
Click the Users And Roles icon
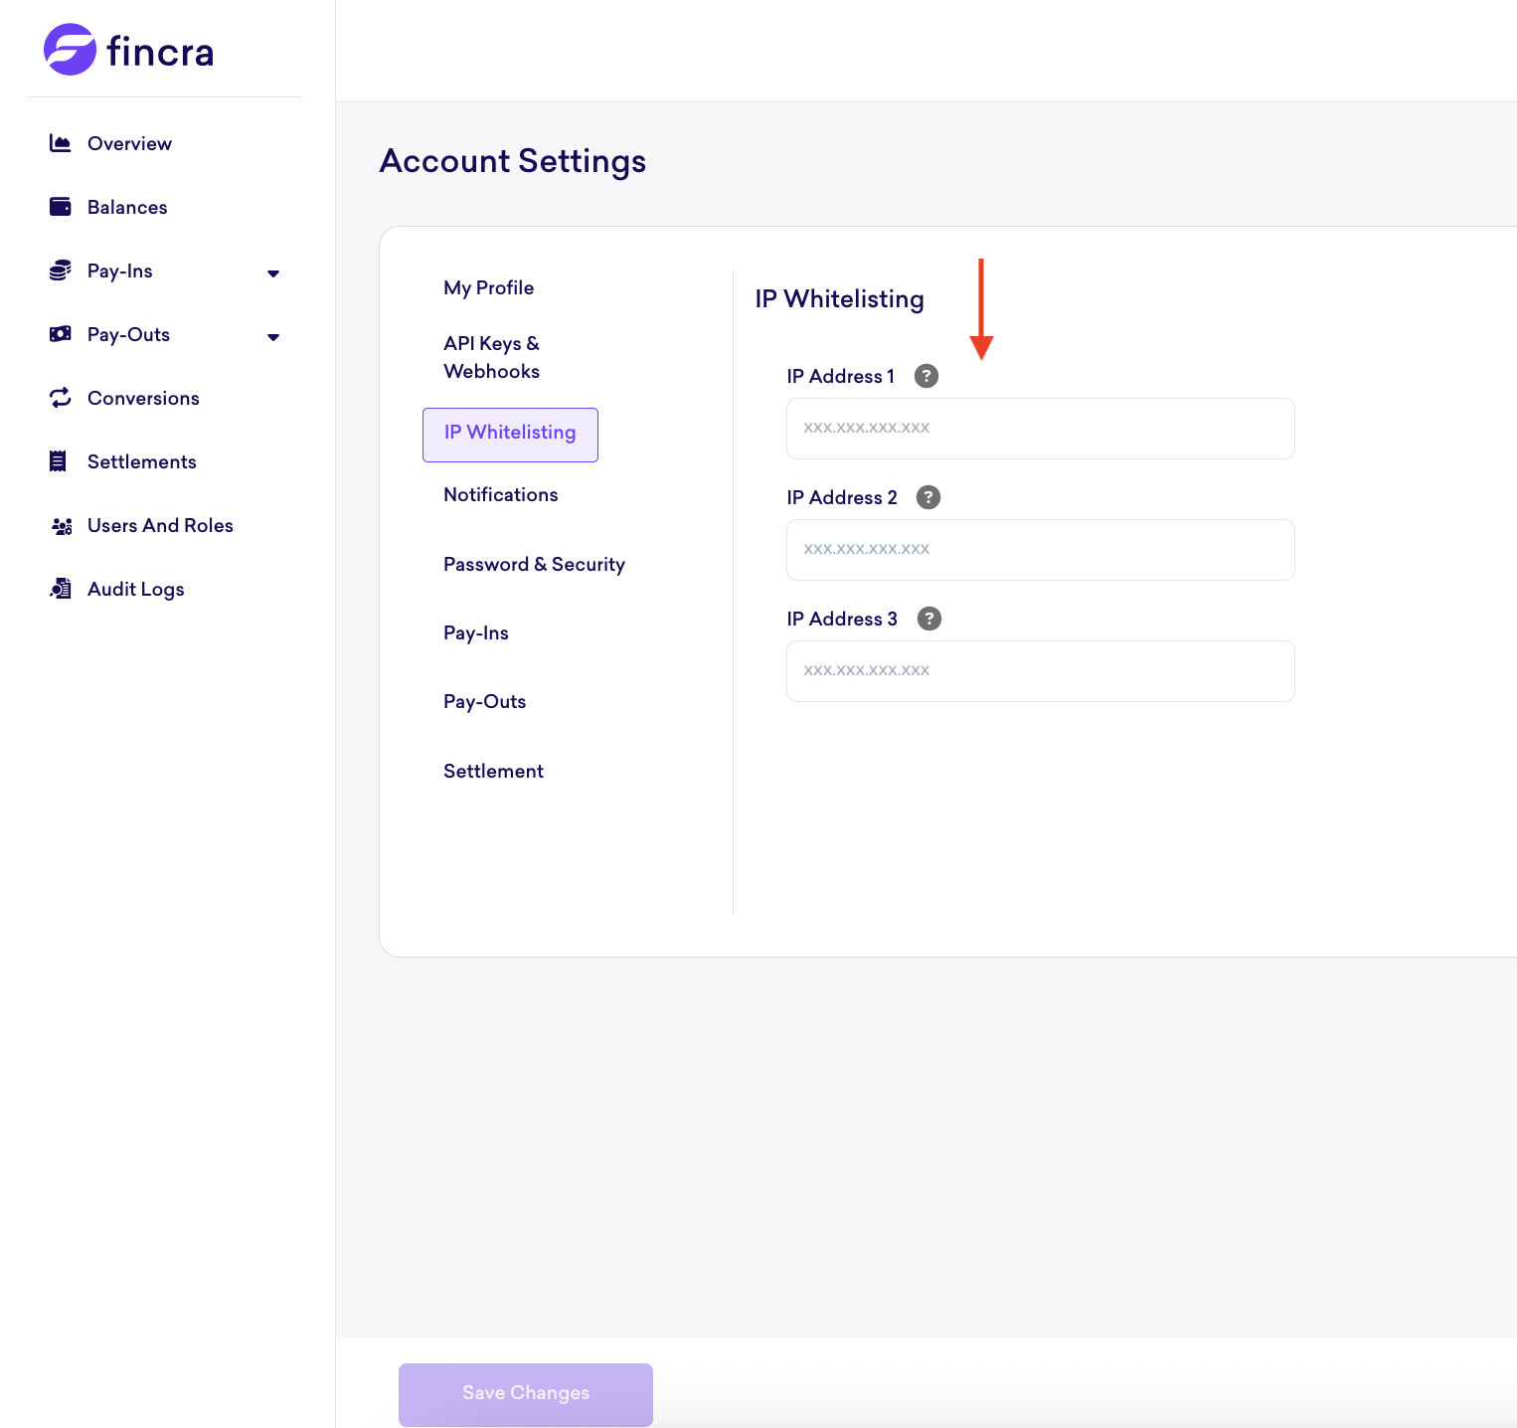point(62,526)
